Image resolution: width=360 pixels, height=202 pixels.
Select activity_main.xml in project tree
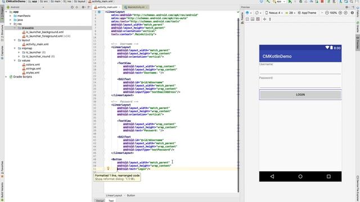37,44
